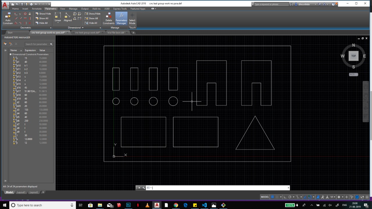
Task: Toggle Snap mode in the status bar
Action: click(277, 197)
